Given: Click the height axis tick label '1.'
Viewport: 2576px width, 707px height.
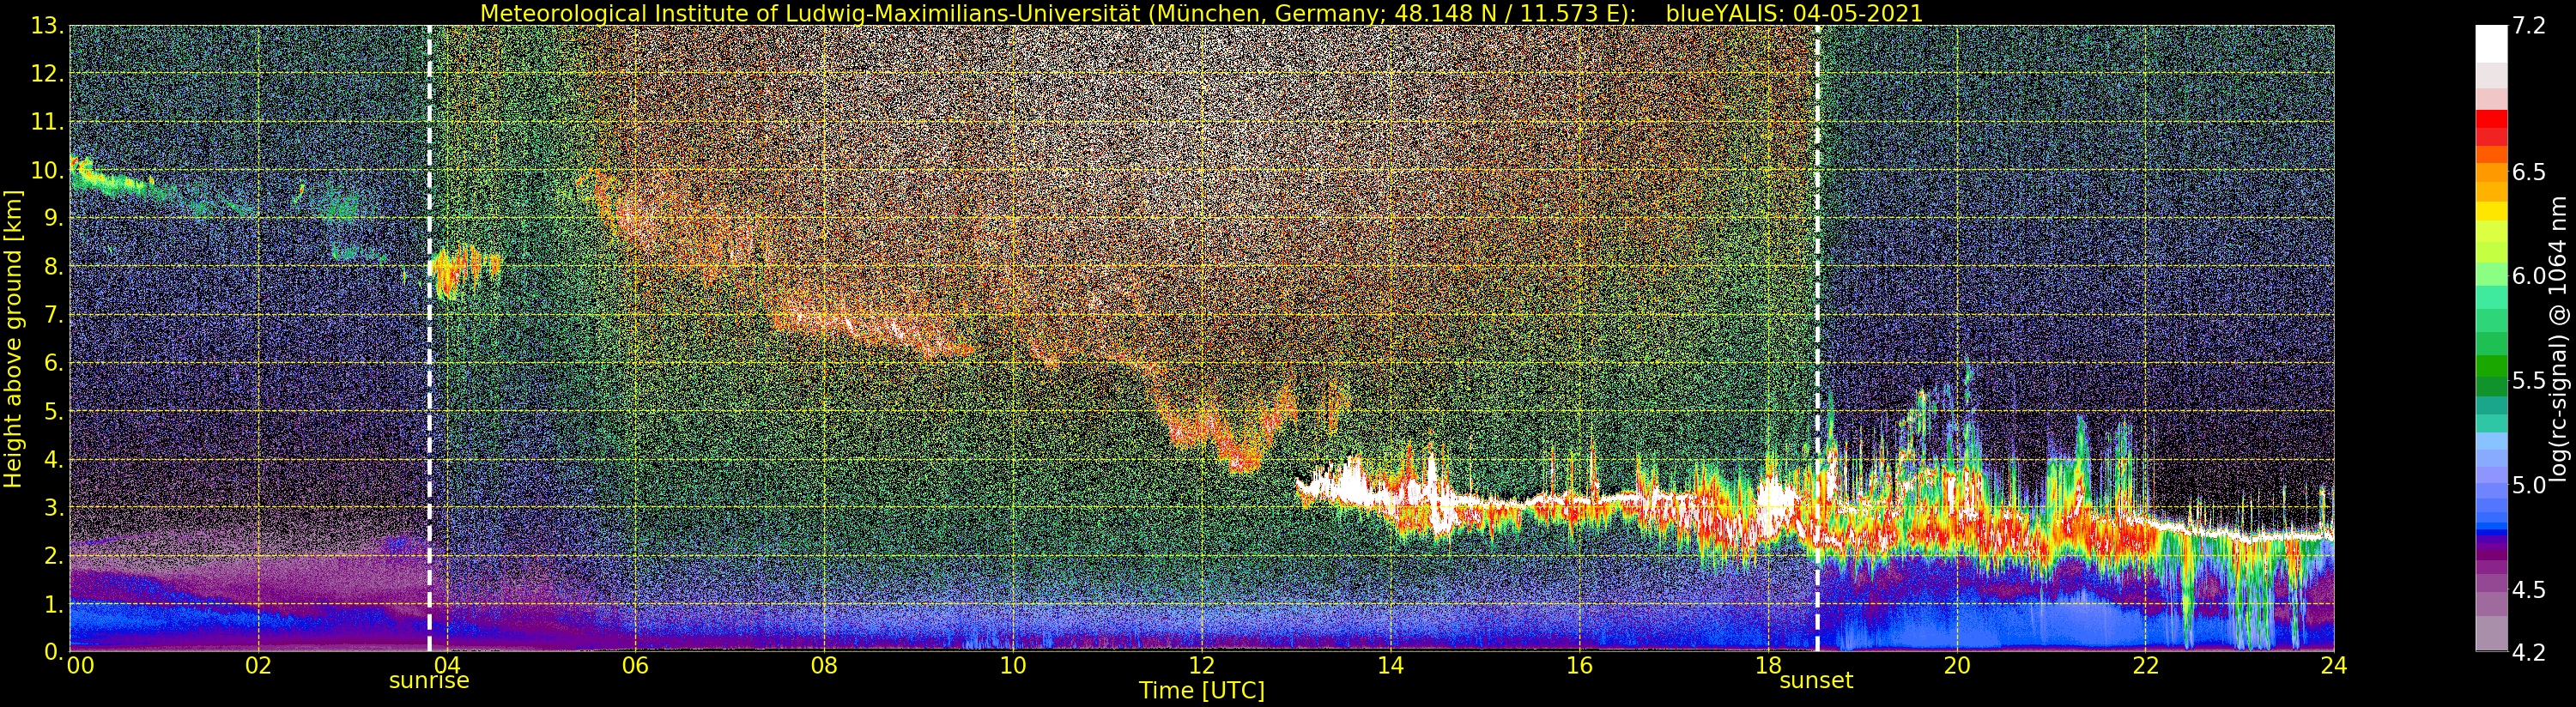Looking at the screenshot, I should [x=54, y=604].
